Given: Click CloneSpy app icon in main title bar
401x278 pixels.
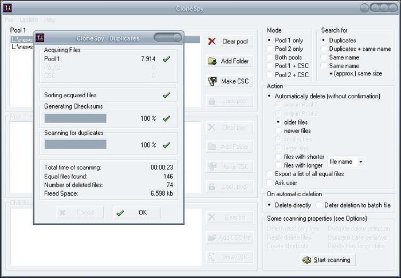Looking at the screenshot, I should coord(7,8).
